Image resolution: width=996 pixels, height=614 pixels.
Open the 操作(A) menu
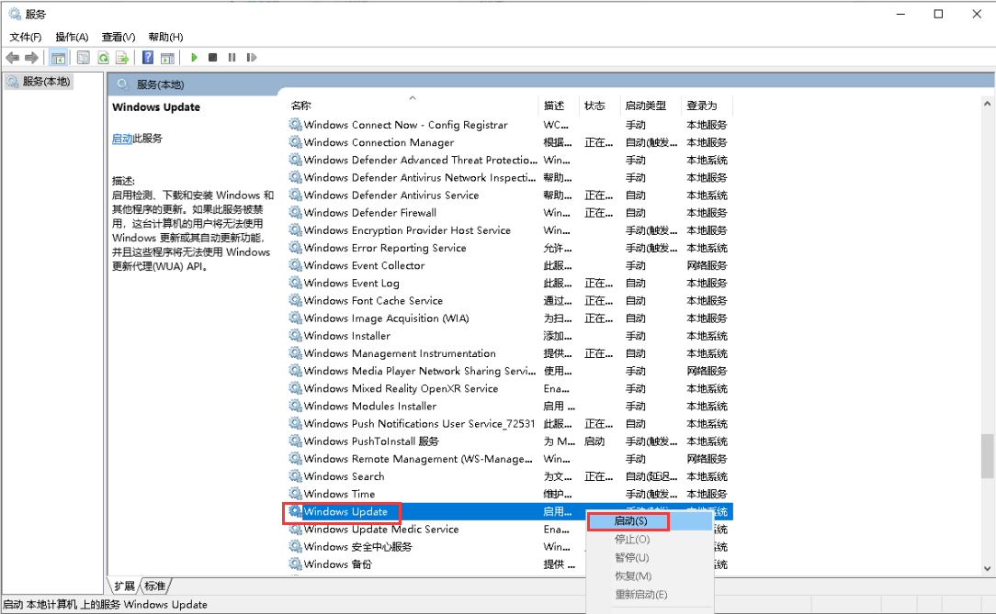pos(72,37)
